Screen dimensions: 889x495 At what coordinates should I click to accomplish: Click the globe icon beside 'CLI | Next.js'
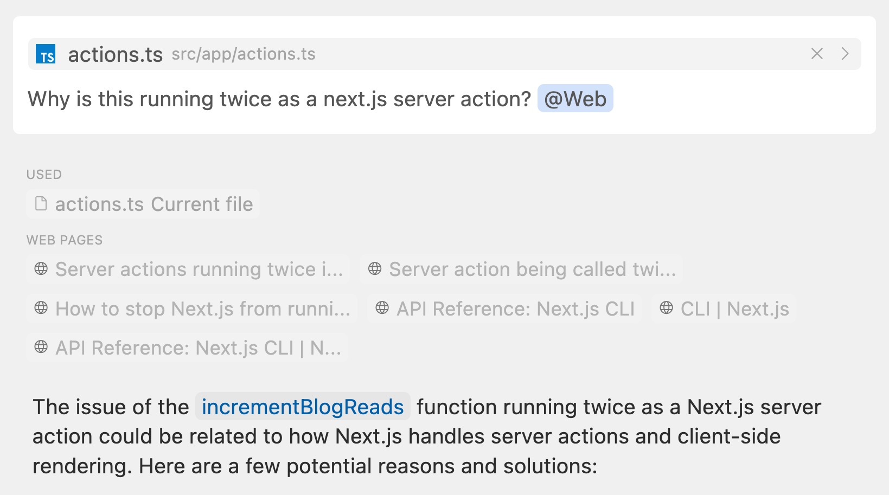click(666, 308)
